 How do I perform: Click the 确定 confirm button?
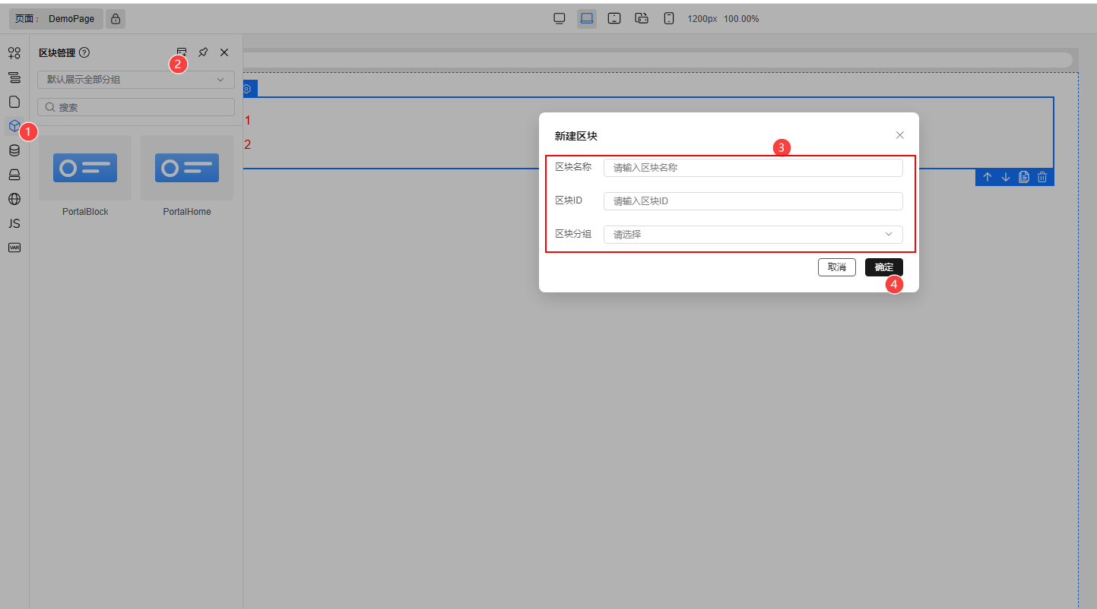coord(883,267)
